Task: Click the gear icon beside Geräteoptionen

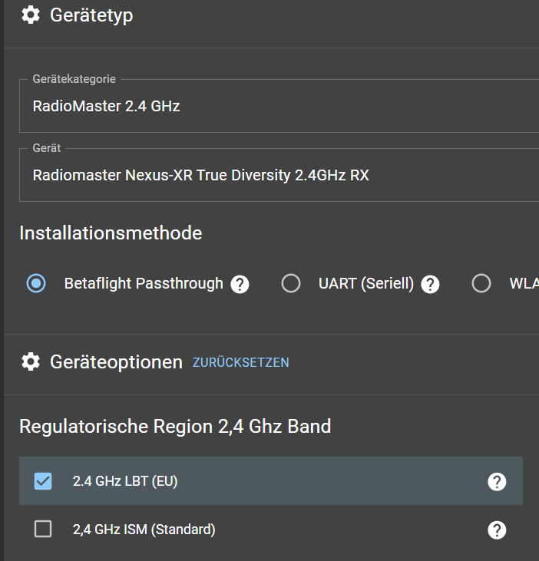Action: (31, 361)
